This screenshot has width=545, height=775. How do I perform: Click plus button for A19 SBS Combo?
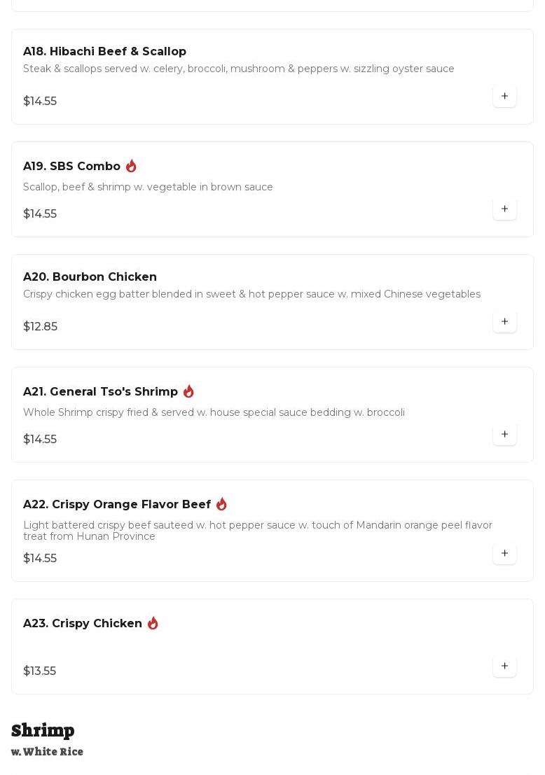504,209
